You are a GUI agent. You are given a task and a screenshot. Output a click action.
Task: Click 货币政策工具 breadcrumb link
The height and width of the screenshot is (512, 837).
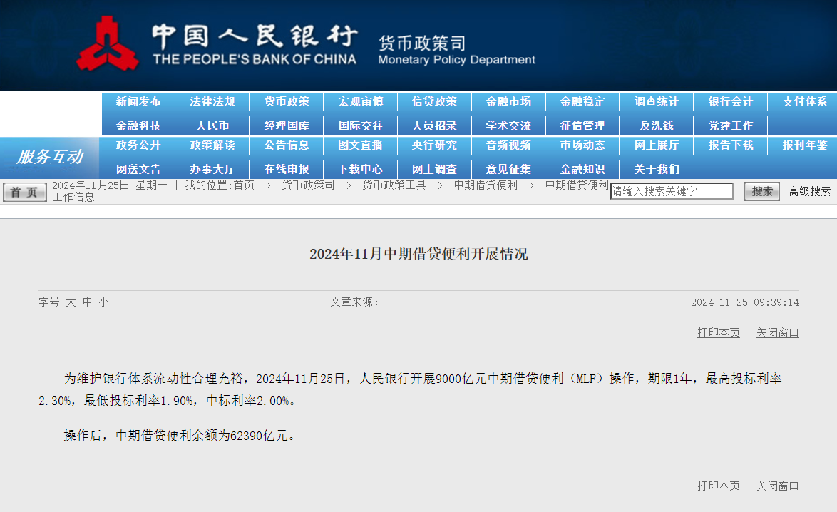pyautogui.click(x=394, y=185)
